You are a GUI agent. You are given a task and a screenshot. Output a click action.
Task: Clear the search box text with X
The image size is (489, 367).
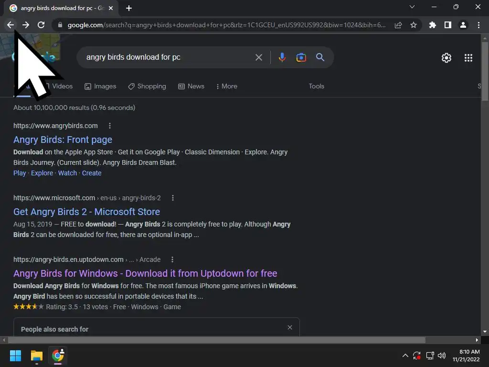tap(258, 57)
